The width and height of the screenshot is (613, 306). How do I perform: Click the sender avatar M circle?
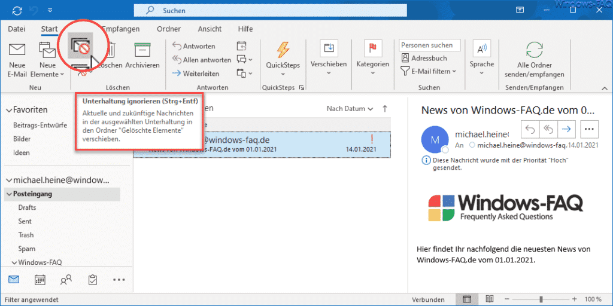[435, 140]
